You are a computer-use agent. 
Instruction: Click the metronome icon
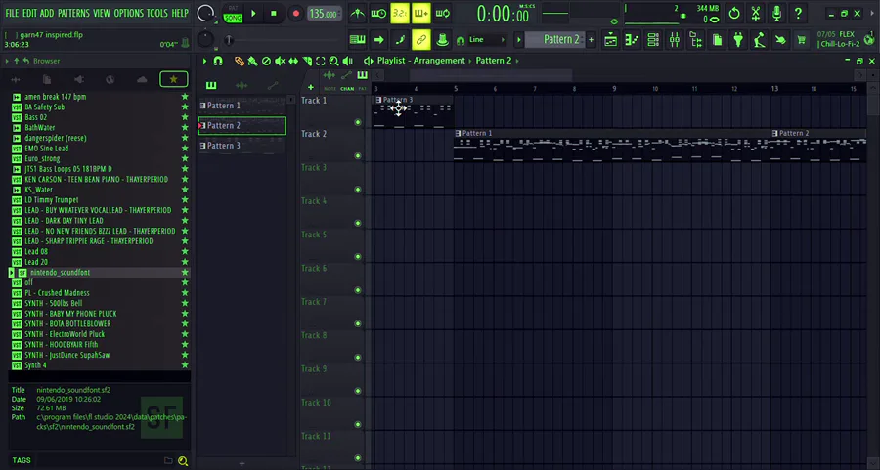click(x=358, y=14)
